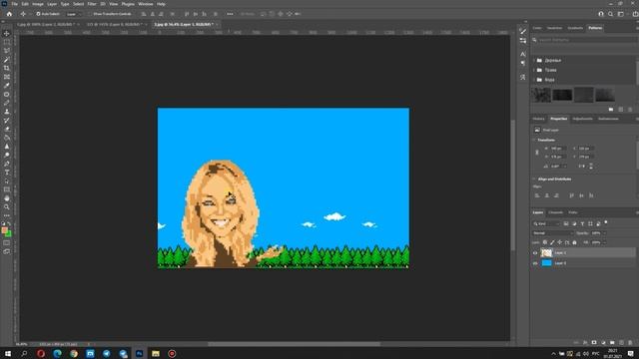Select the Lasso tool
Viewport: 639px width, 359px height.
coord(7,51)
